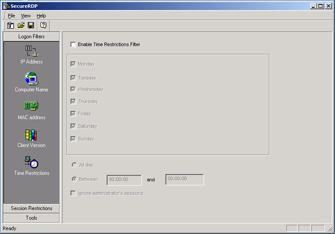
Task: Select the All day radio button
Action: tap(74, 165)
